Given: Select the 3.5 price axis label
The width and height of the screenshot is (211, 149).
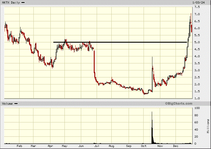Looking at the screenshot, I should tap(197, 63).
